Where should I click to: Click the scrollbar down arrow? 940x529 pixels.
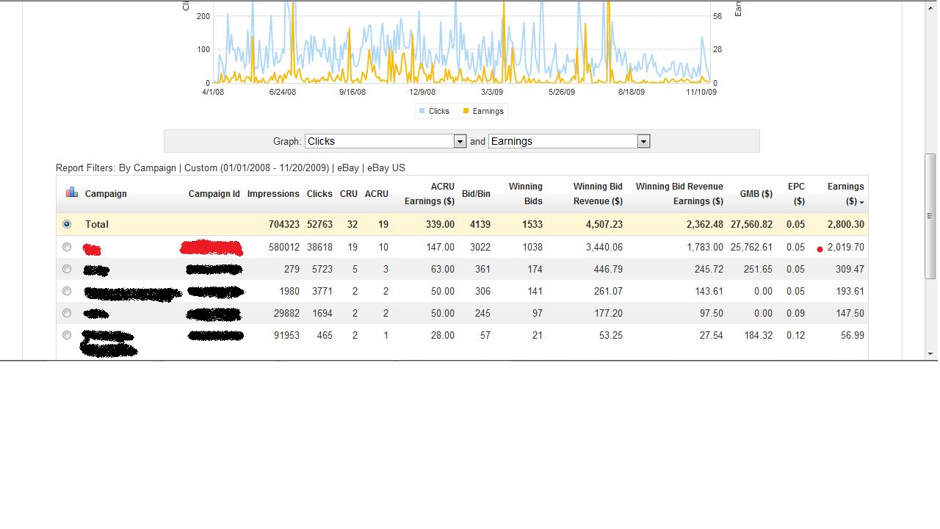930,353
